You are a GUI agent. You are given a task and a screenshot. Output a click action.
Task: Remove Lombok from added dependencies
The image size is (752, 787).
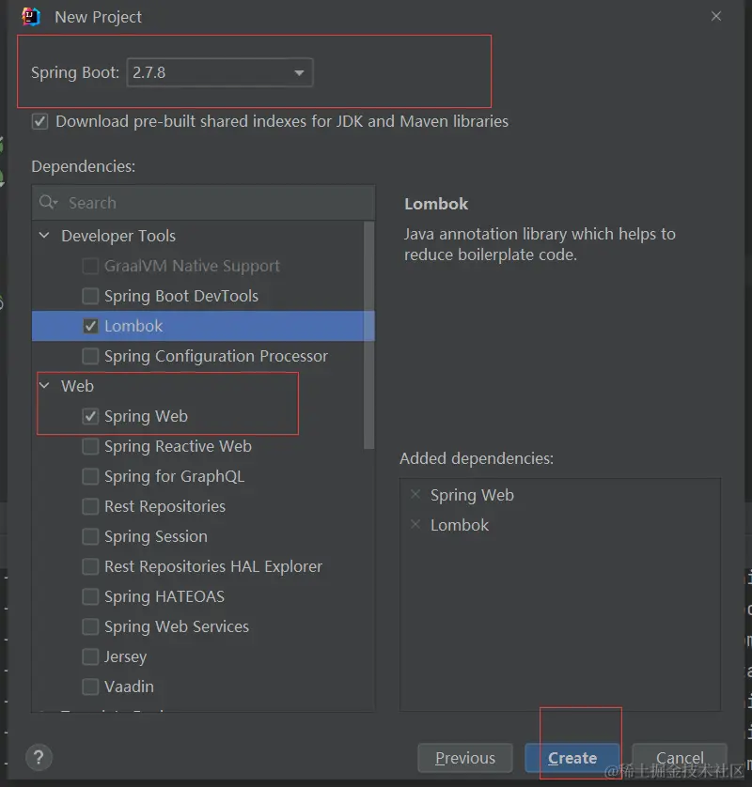pyautogui.click(x=415, y=524)
